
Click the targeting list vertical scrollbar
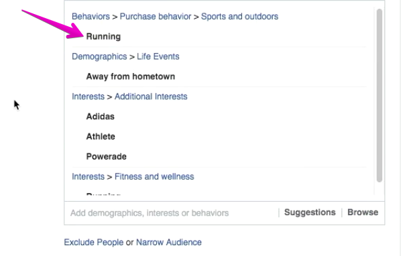point(380,96)
